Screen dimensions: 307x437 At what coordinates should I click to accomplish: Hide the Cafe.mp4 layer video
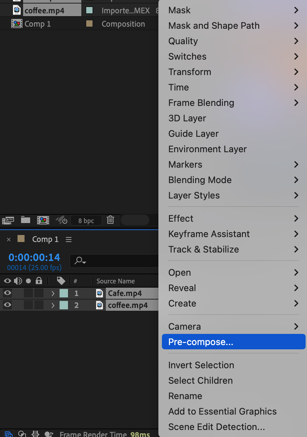[x=7, y=293]
